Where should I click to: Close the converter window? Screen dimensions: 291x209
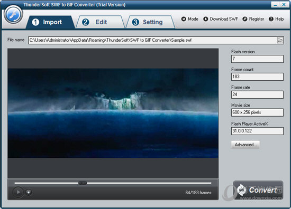[284, 5]
